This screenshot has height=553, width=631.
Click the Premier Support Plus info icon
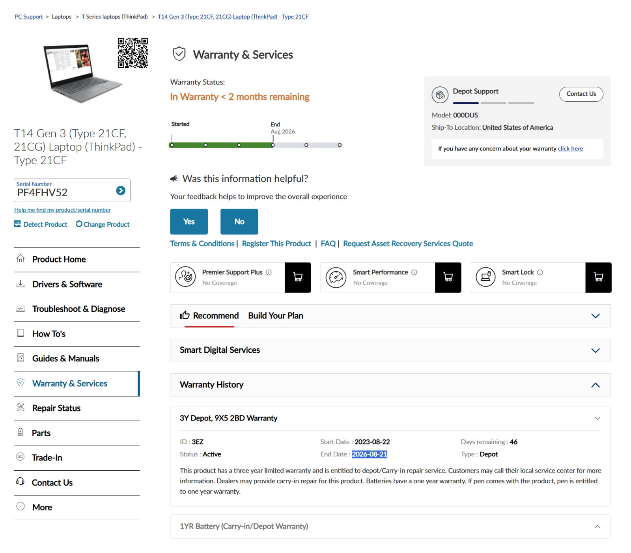click(269, 272)
